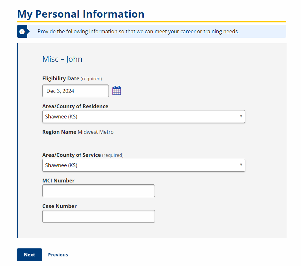
Task: Focus the Eligibility Date field showing Dec 3, 2024
Action: tap(76, 91)
